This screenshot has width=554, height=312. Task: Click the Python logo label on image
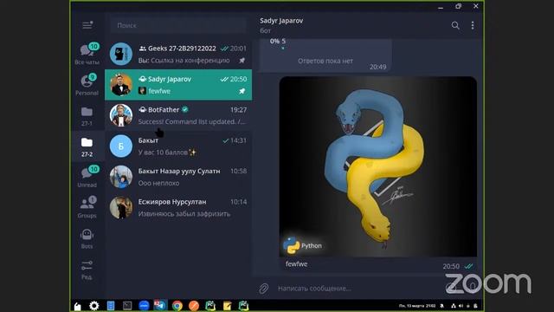pos(303,245)
